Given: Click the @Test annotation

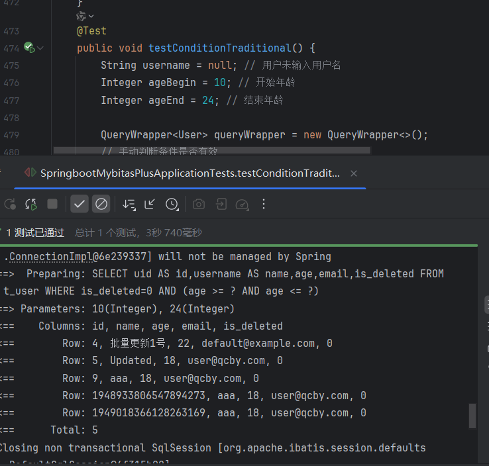Looking at the screenshot, I should 91,31.
